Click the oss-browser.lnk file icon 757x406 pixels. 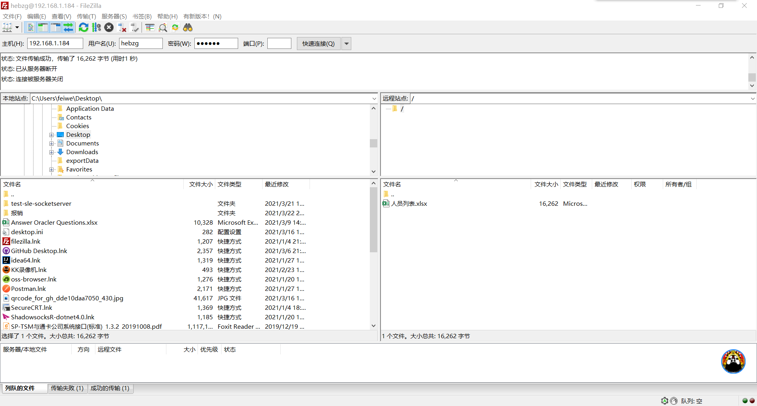click(x=6, y=279)
